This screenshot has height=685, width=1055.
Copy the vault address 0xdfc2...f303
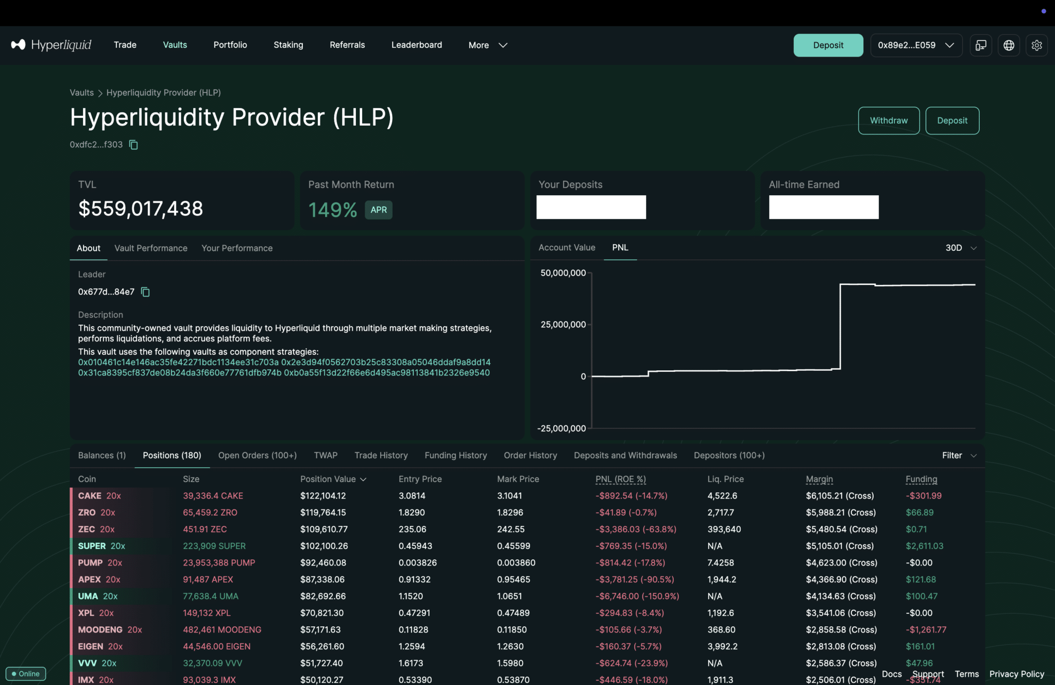pos(133,145)
